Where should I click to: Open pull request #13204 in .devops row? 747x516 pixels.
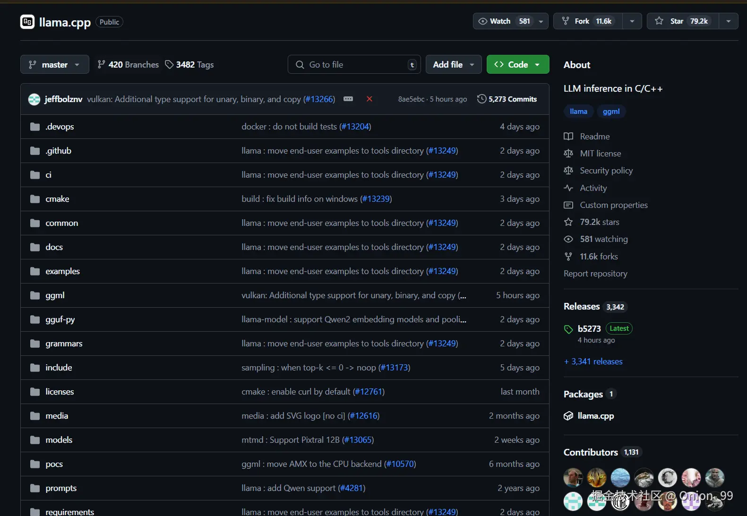pos(355,127)
